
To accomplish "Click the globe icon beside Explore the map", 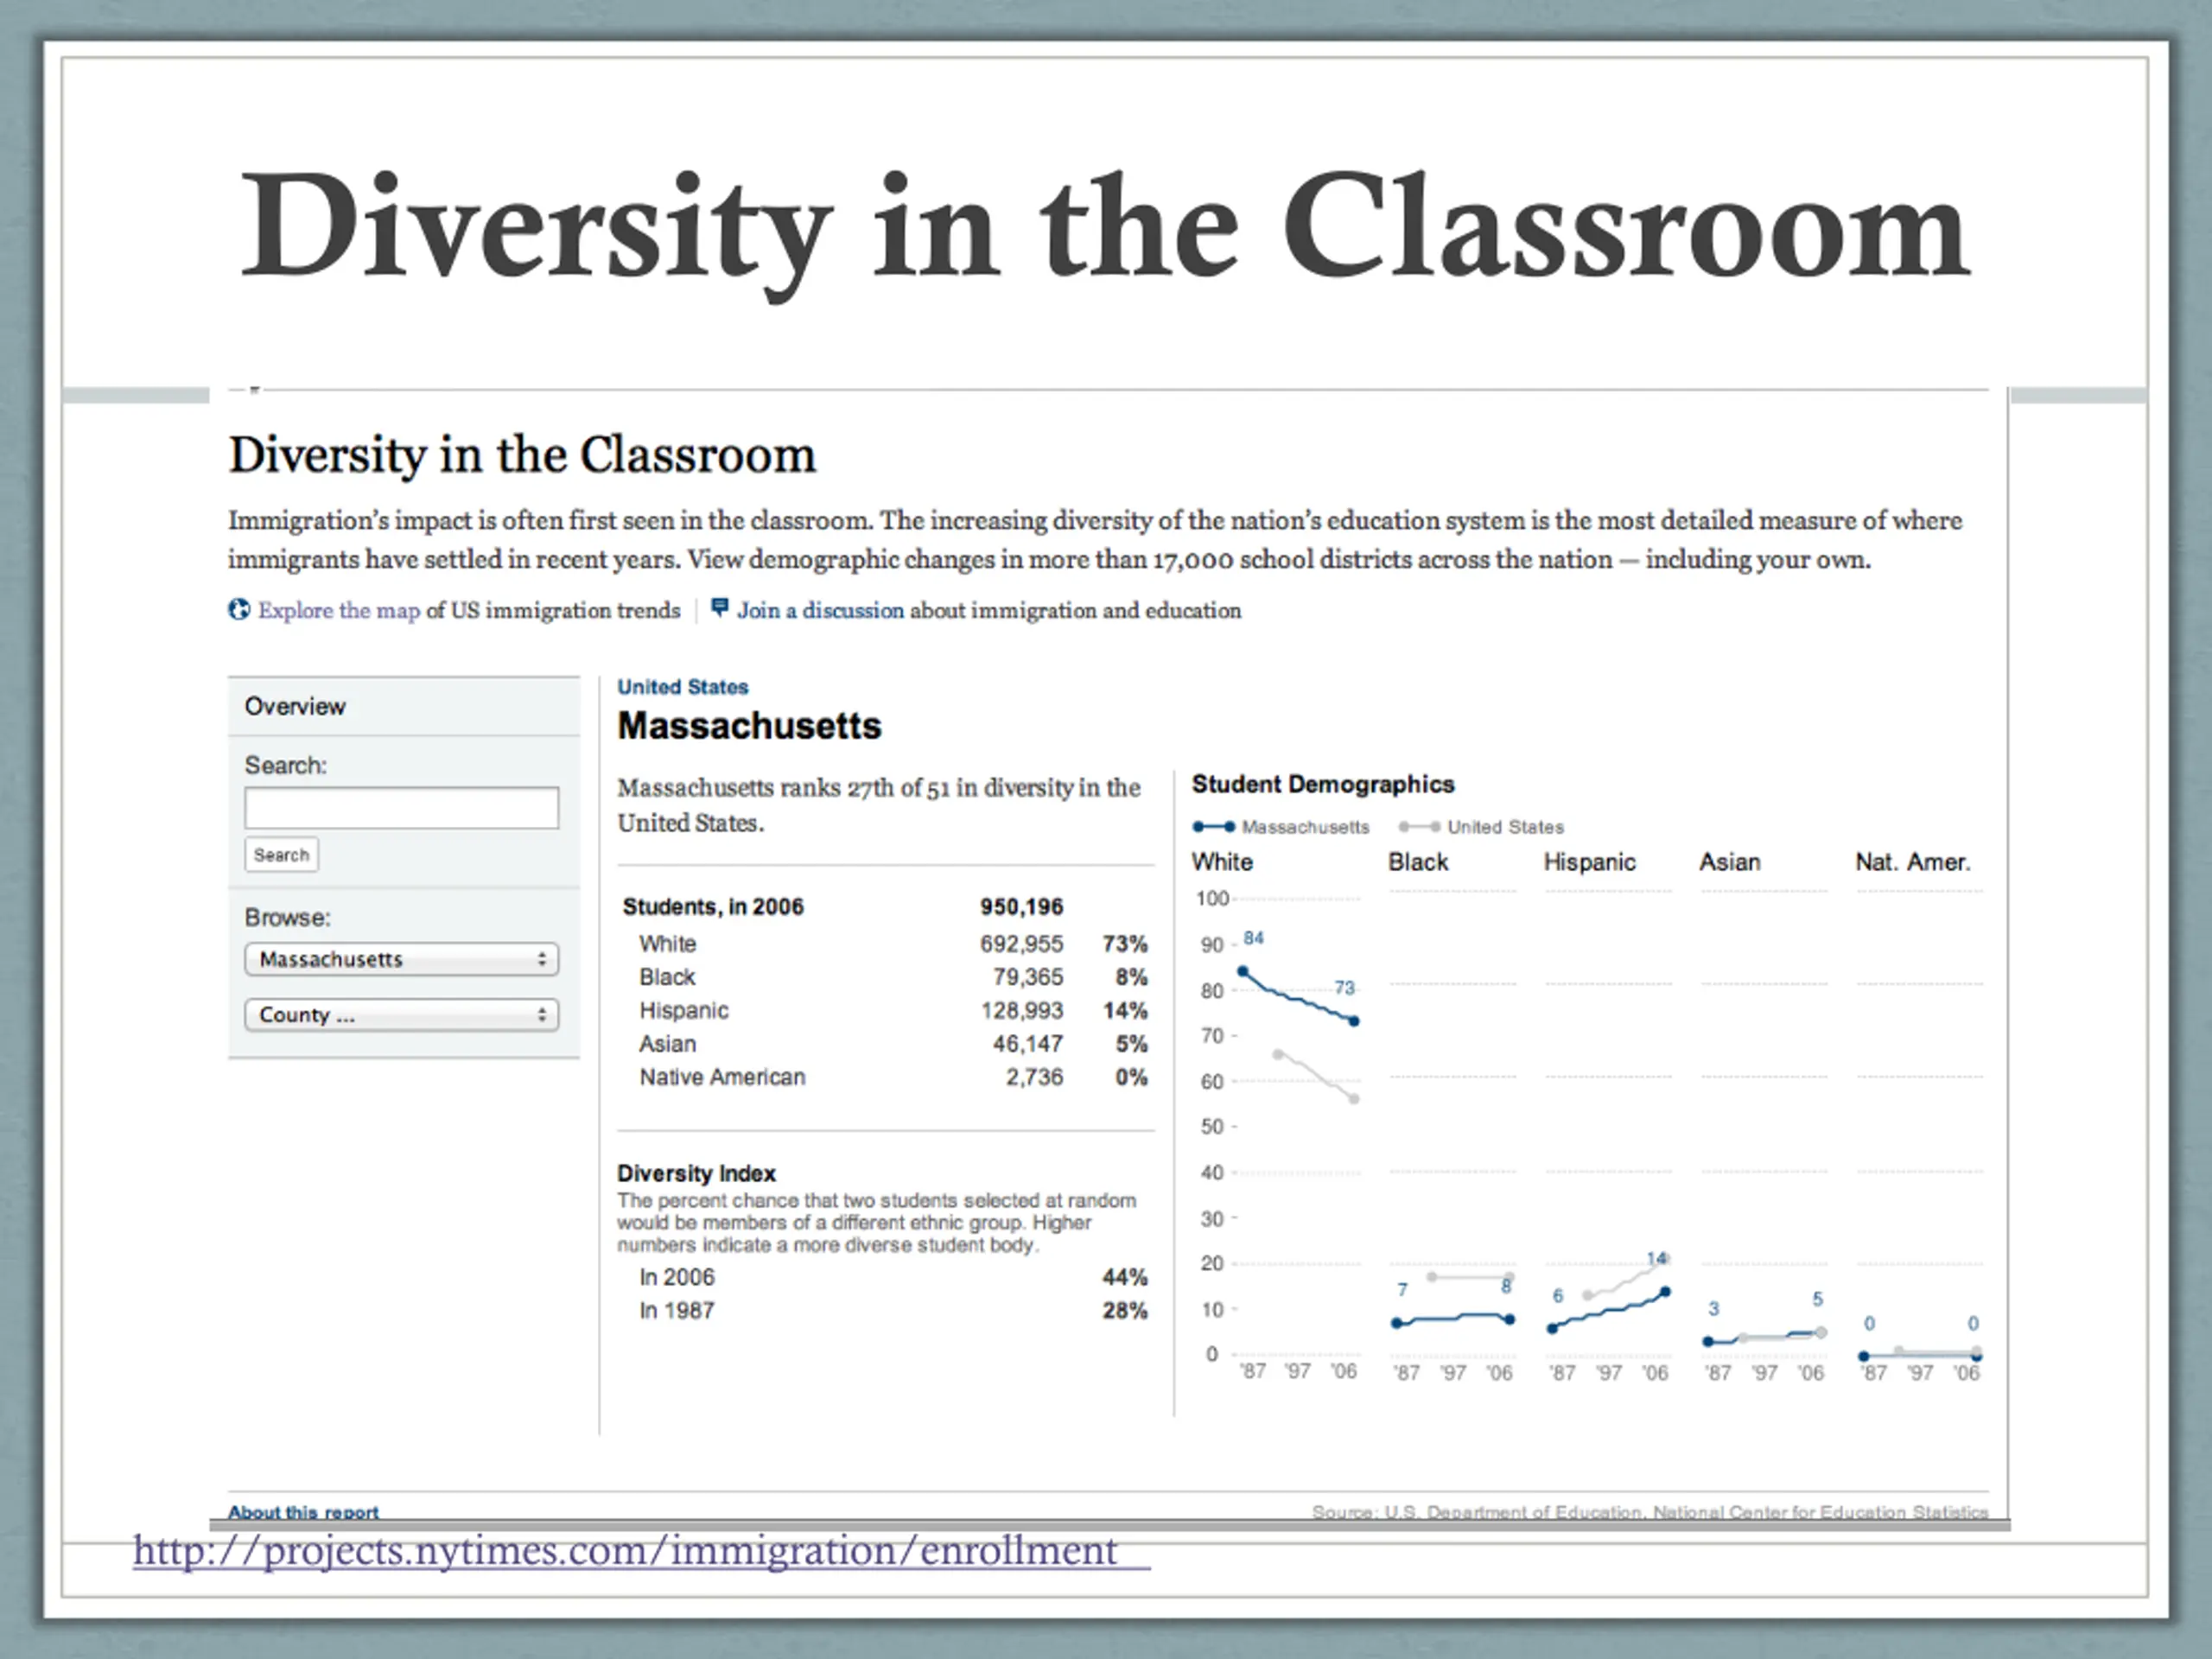I will coord(239,609).
